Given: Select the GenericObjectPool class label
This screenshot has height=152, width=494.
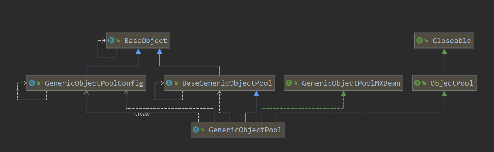Looking at the screenshot, I should pos(245,130).
